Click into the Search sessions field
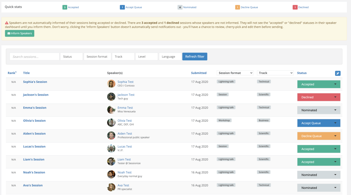Viewport: 351px width, 195px height. (x=34, y=57)
